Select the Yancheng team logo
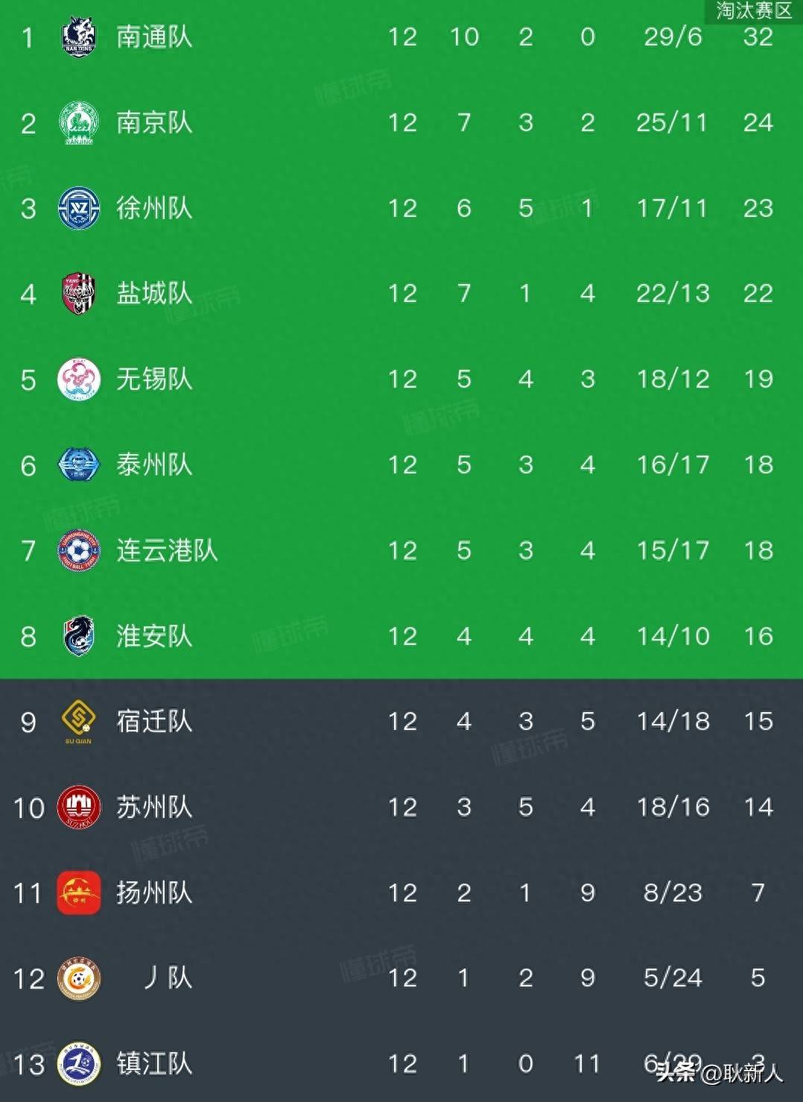The width and height of the screenshot is (803, 1102). pos(78,294)
